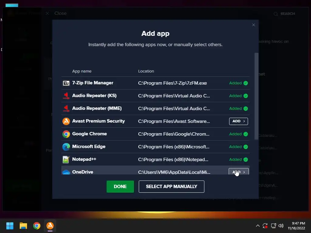The height and width of the screenshot is (233, 311).
Task: Click the sync status tray icon
Action: pyautogui.click(x=265, y=226)
